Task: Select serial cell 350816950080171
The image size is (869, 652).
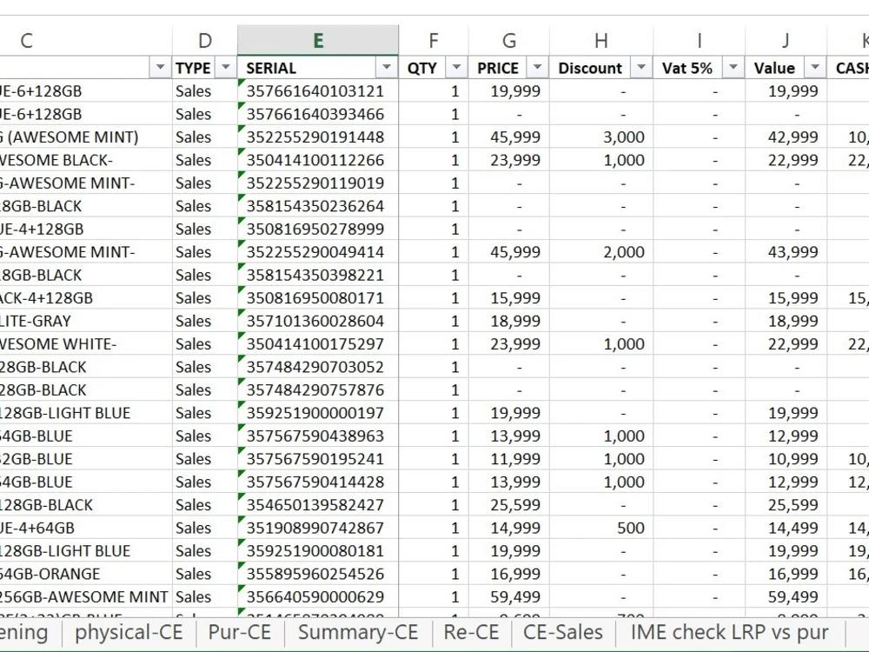Action: click(317, 297)
